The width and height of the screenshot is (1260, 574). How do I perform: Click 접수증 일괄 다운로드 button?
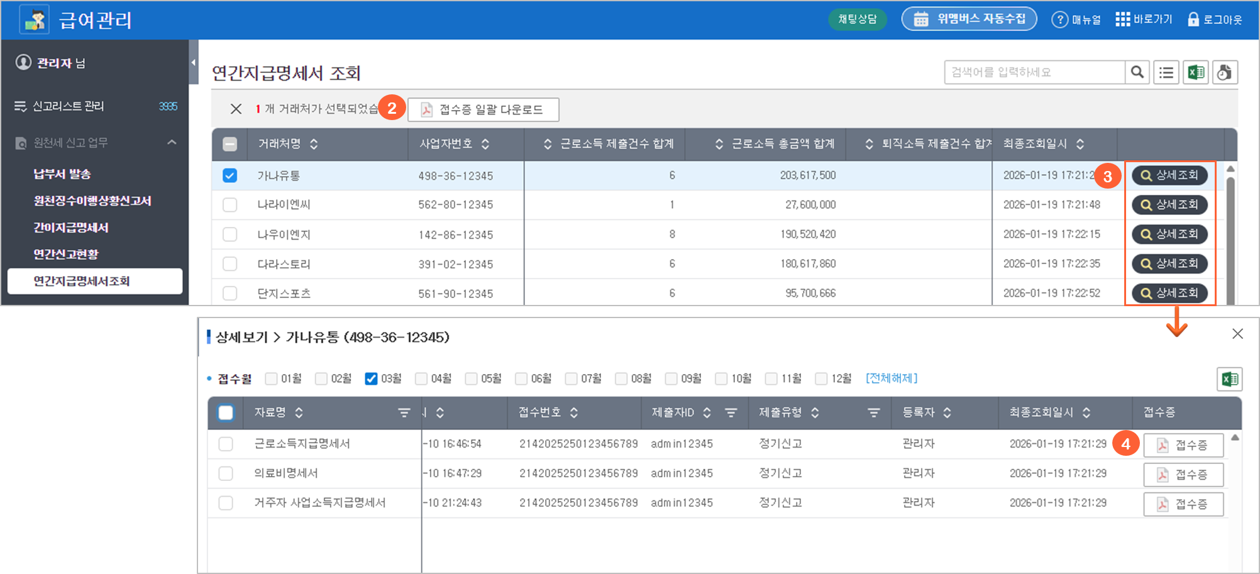pos(483,109)
